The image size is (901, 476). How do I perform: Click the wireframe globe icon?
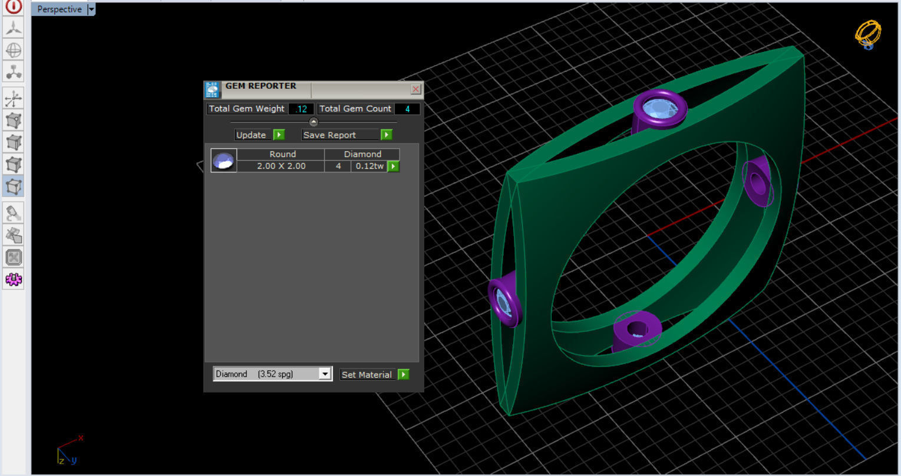[14, 50]
